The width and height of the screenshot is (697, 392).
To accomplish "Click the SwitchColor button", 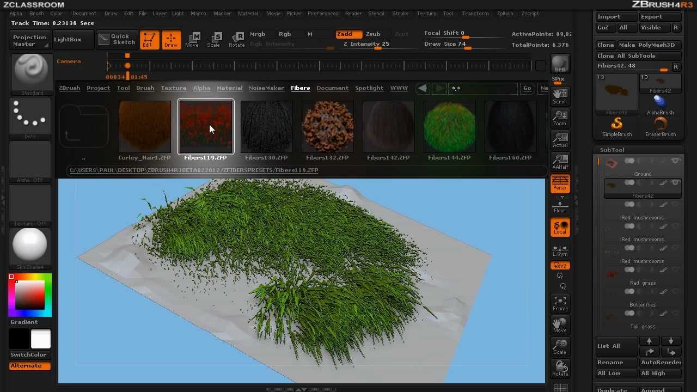I will 30,355.
